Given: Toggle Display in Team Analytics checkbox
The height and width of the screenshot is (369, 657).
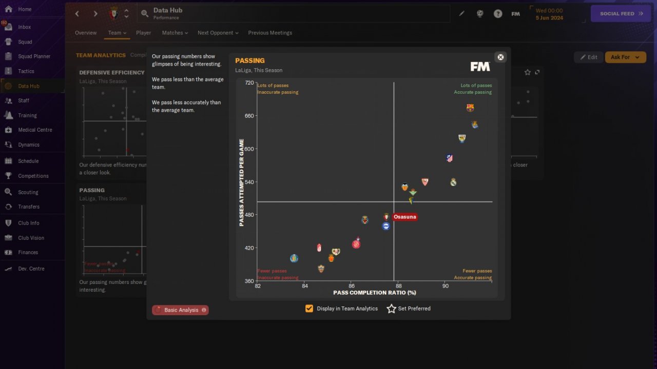Looking at the screenshot, I should point(309,309).
